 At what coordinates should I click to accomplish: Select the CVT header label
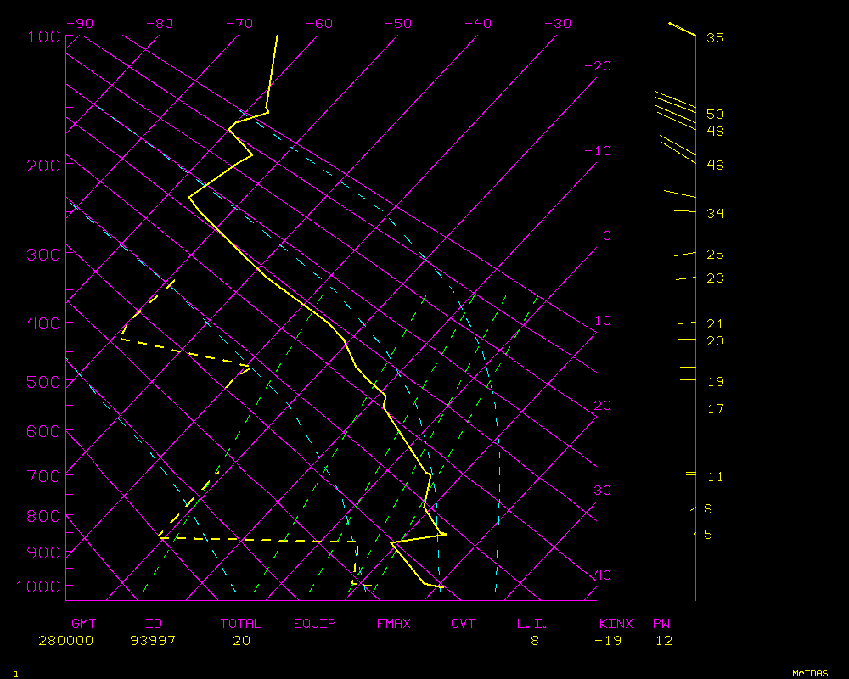coord(463,624)
